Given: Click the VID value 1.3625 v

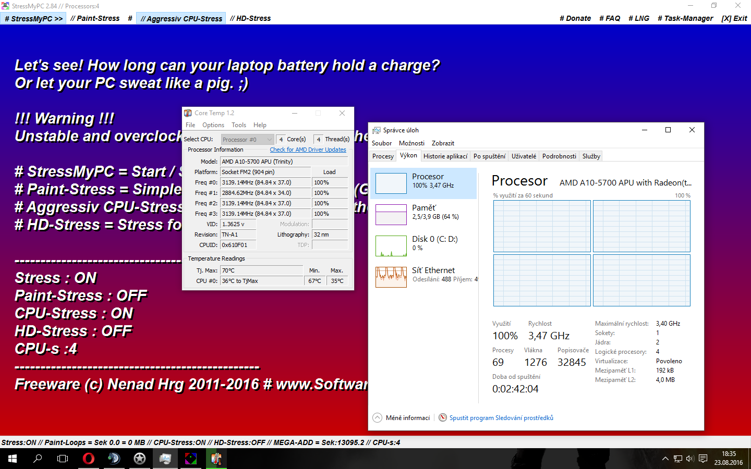Looking at the screenshot, I should (238, 224).
